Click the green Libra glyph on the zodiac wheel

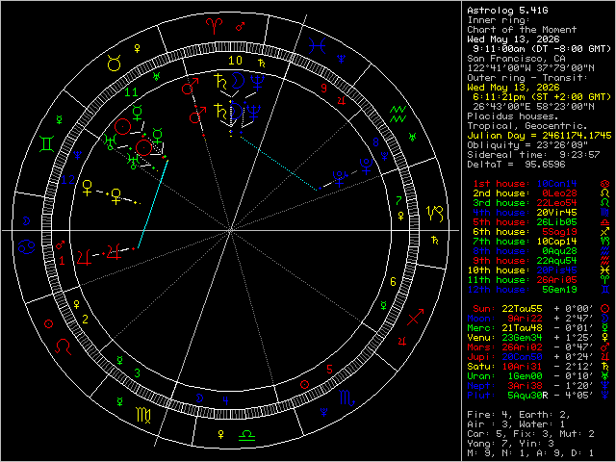coord(246,435)
